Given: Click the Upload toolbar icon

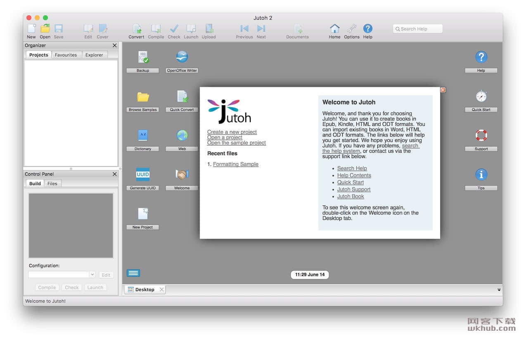Looking at the screenshot, I should (x=209, y=28).
